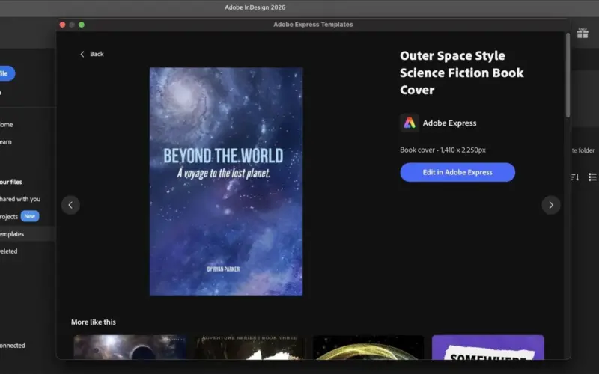
Task: Open the Adventure Series Book Three thumbnail
Action: click(249, 347)
